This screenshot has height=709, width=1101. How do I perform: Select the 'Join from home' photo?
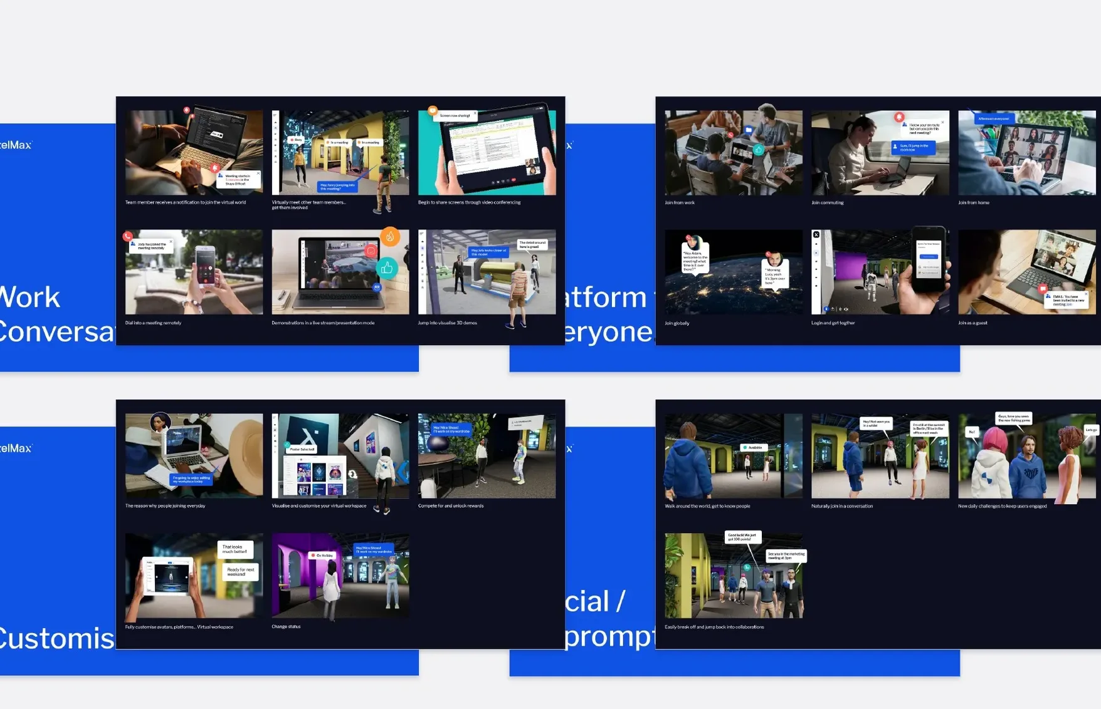(x=1027, y=153)
